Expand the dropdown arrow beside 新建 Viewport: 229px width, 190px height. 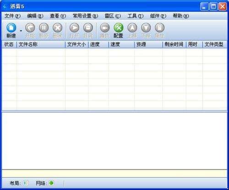(x=21, y=31)
